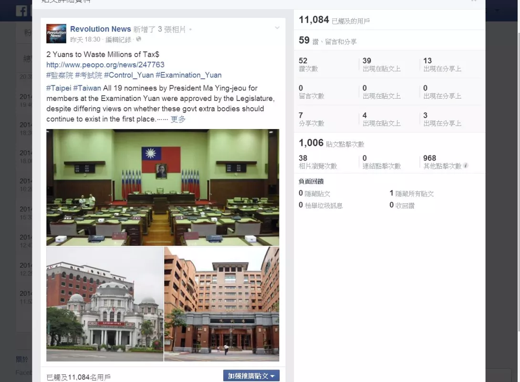The height and width of the screenshot is (382, 520).
Task: Click the 加強推廣貼文 boost post button
Action: coord(251,376)
